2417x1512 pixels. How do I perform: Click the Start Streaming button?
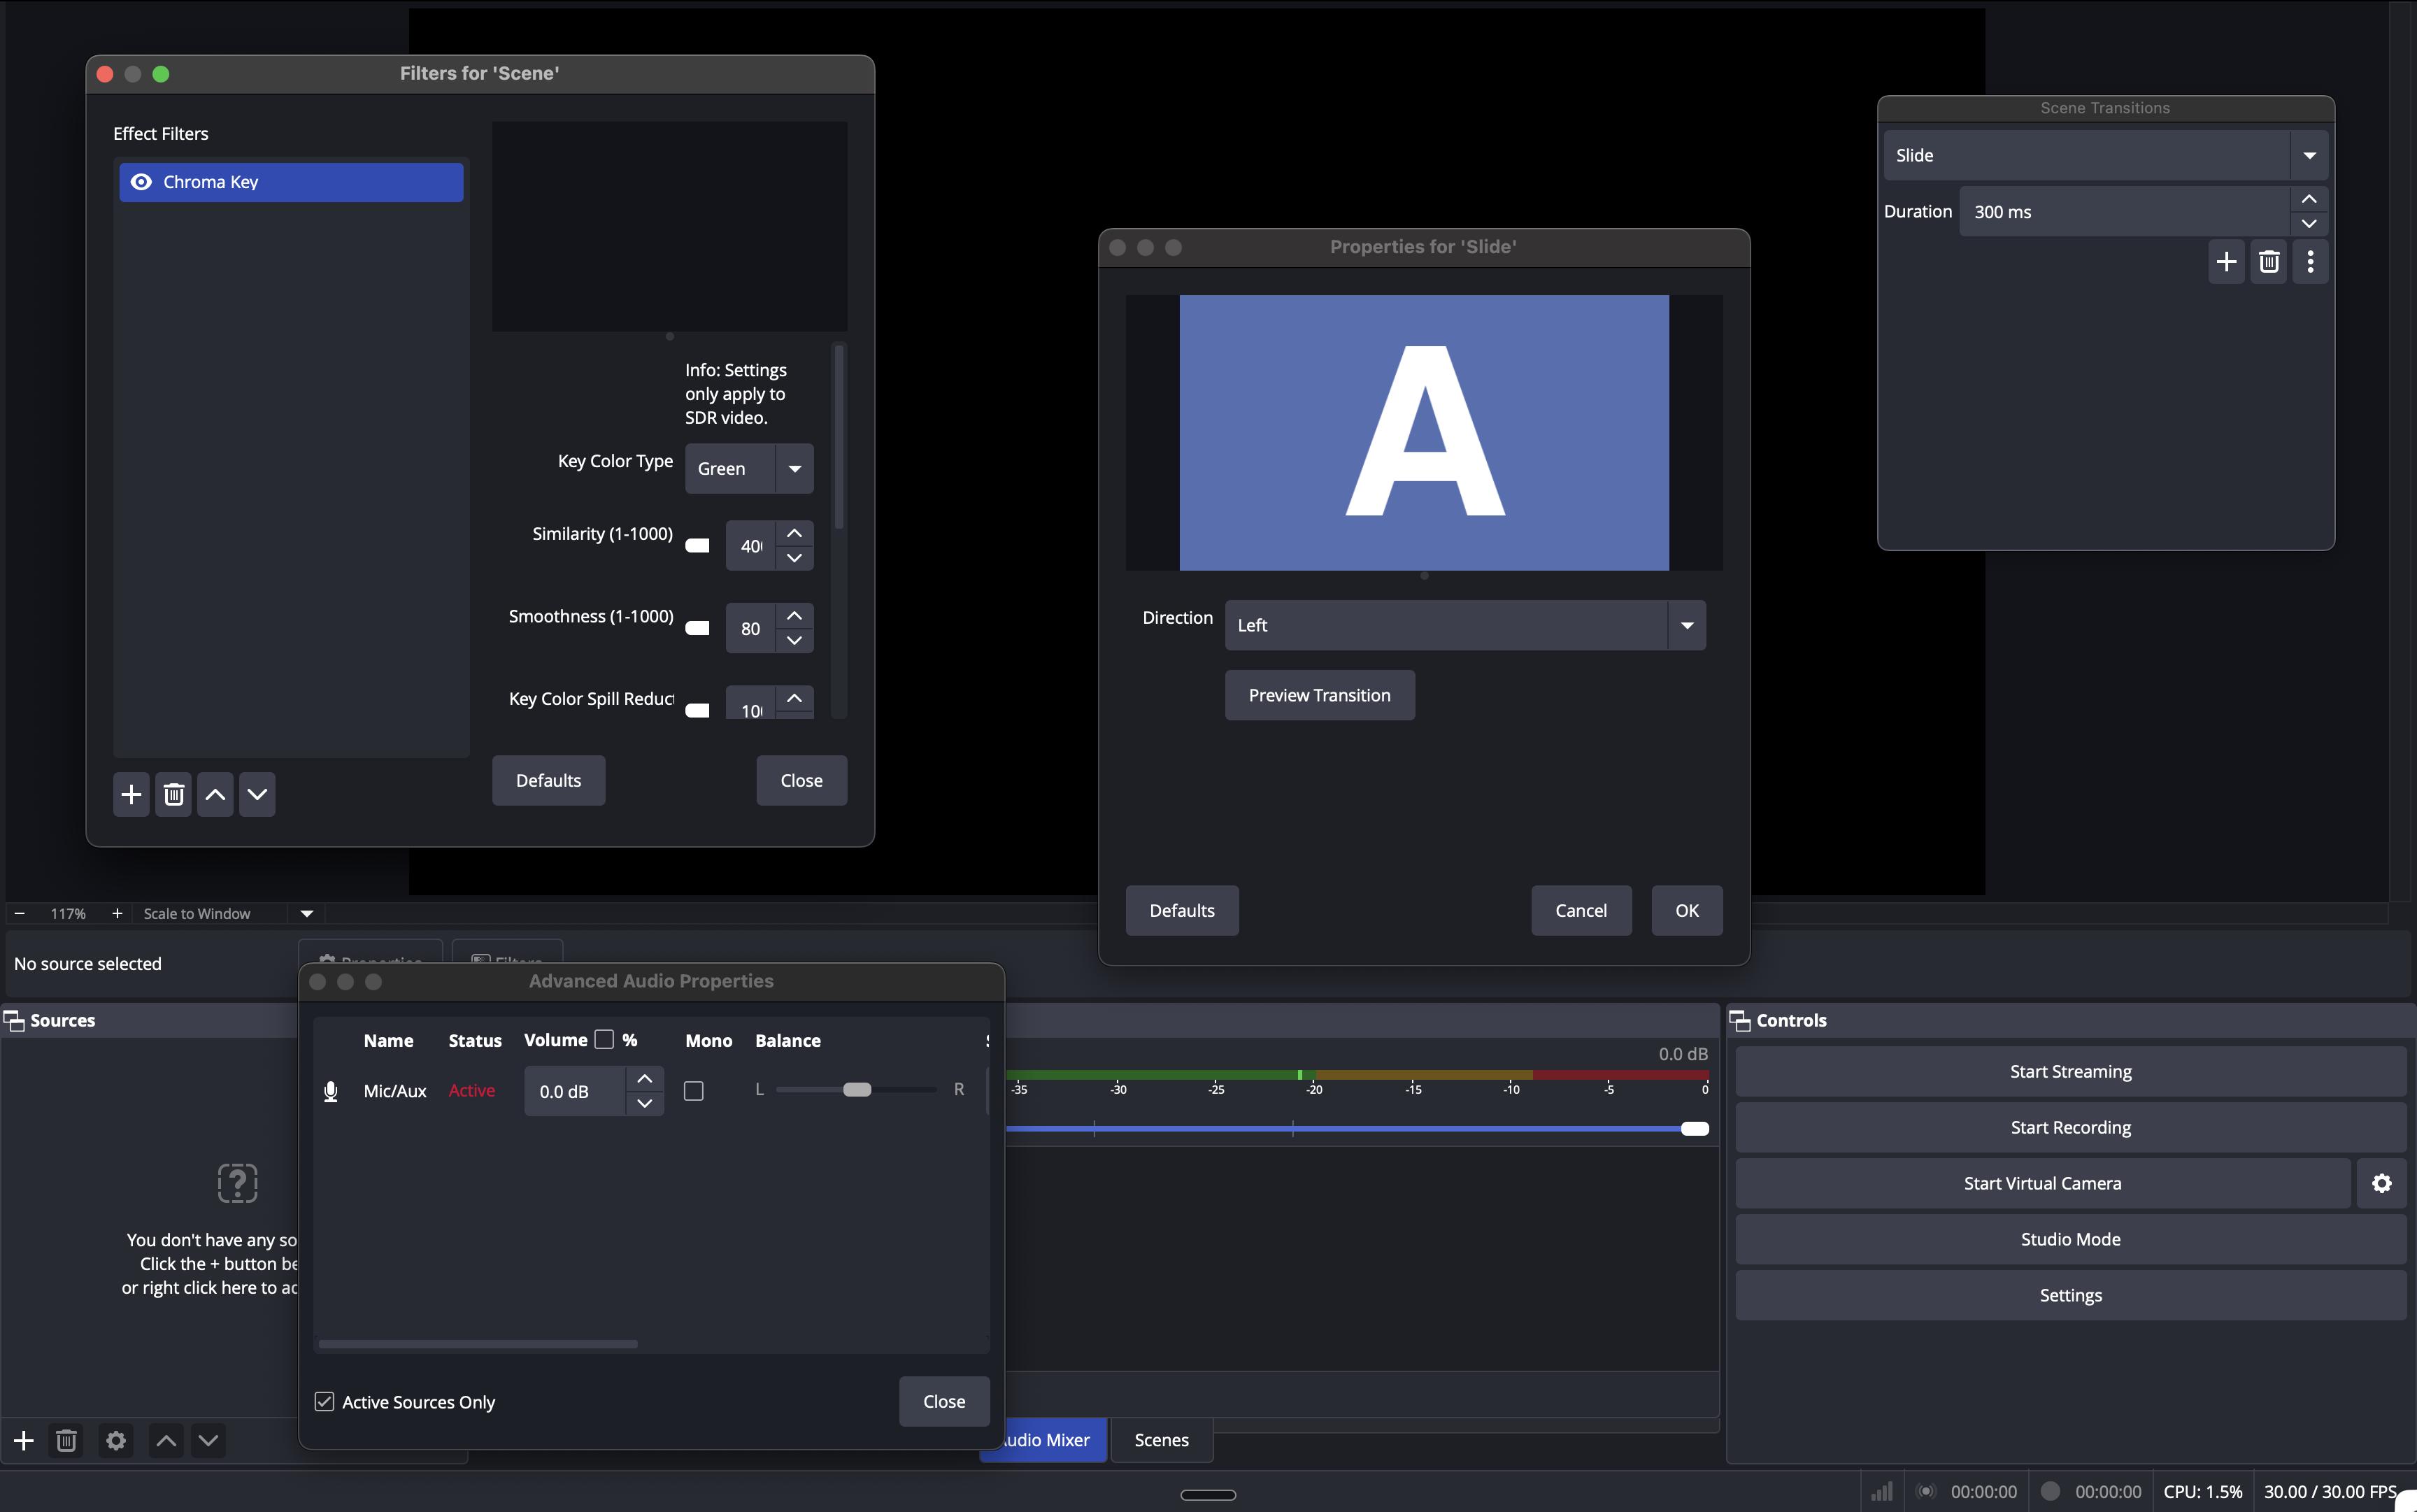click(2070, 1071)
